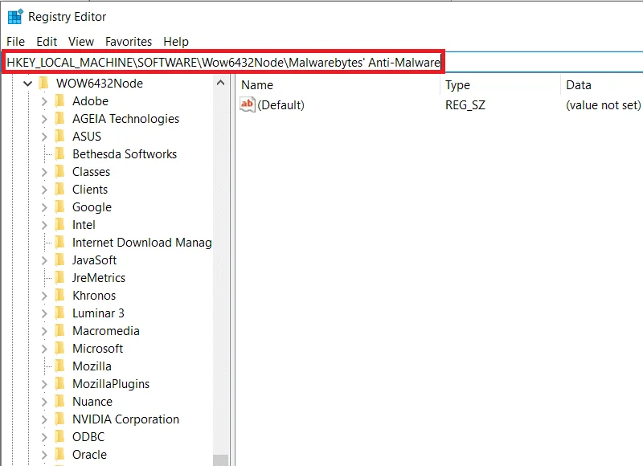This screenshot has width=643, height=466.
Task: Click the Luminar 3 folder icon
Action: pyautogui.click(x=59, y=313)
